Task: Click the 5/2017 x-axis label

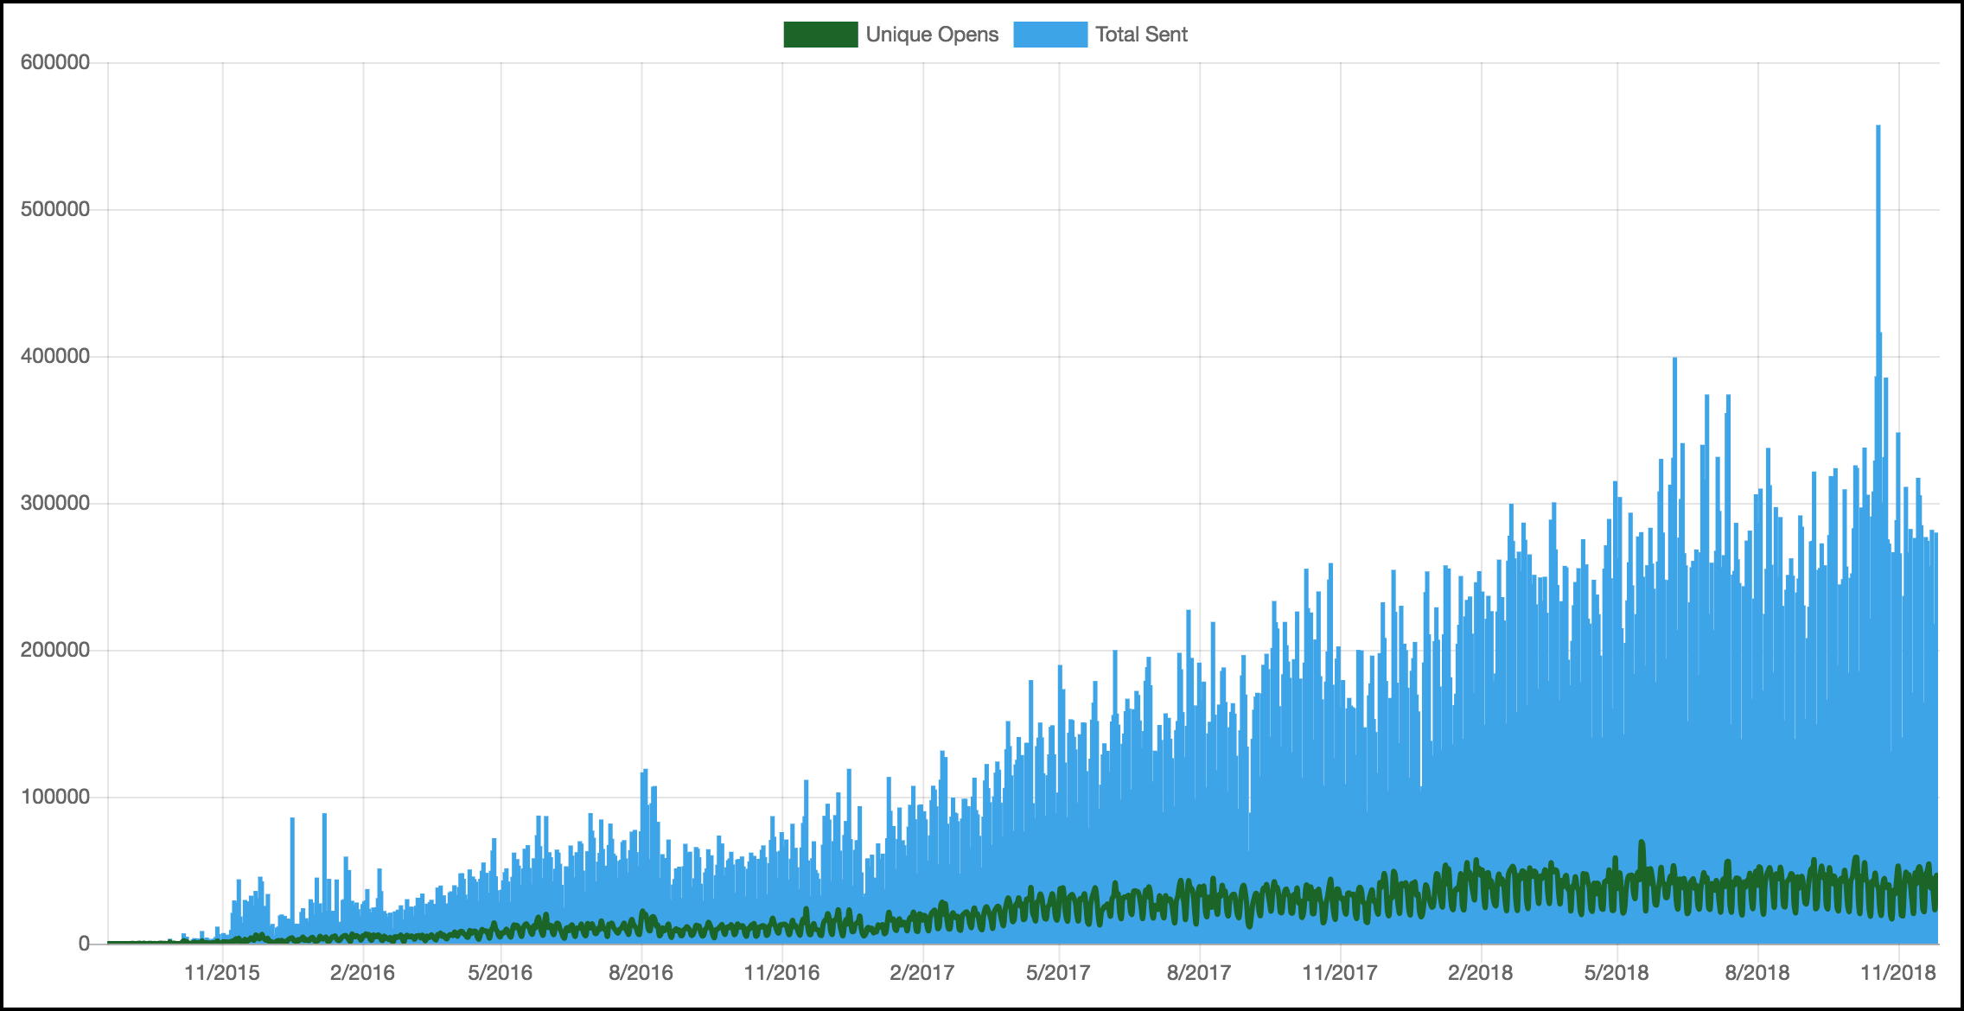Action: [1058, 973]
